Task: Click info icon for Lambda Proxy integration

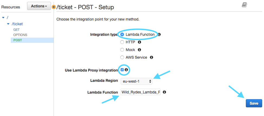Action: click(x=126, y=70)
